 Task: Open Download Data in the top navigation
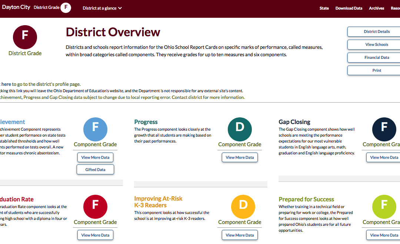[x=349, y=8]
